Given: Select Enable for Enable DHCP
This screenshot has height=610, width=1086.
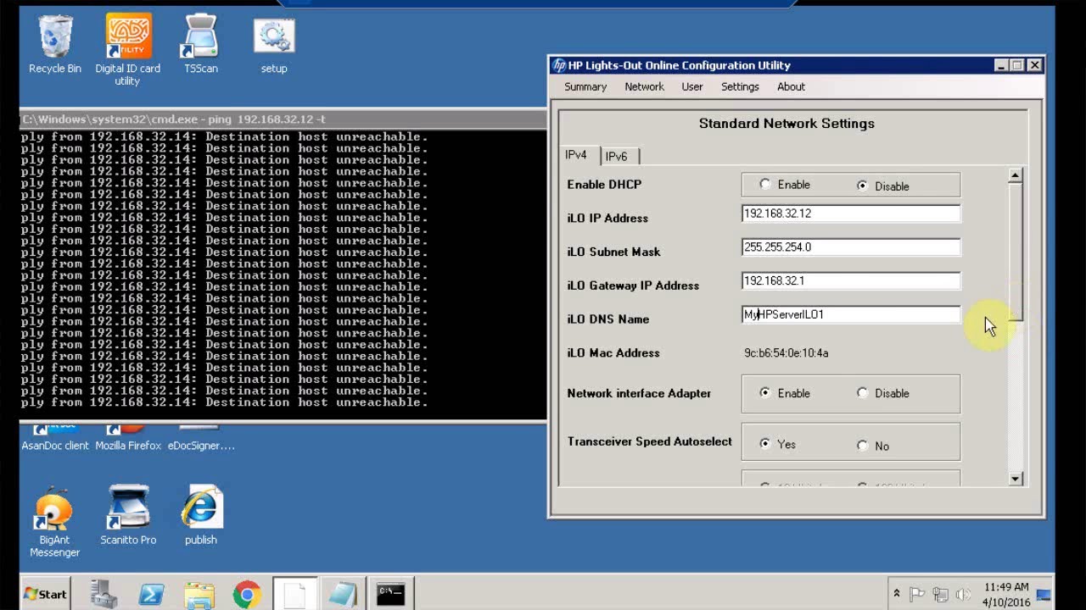Looking at the screenshot, I should [765, 184].
